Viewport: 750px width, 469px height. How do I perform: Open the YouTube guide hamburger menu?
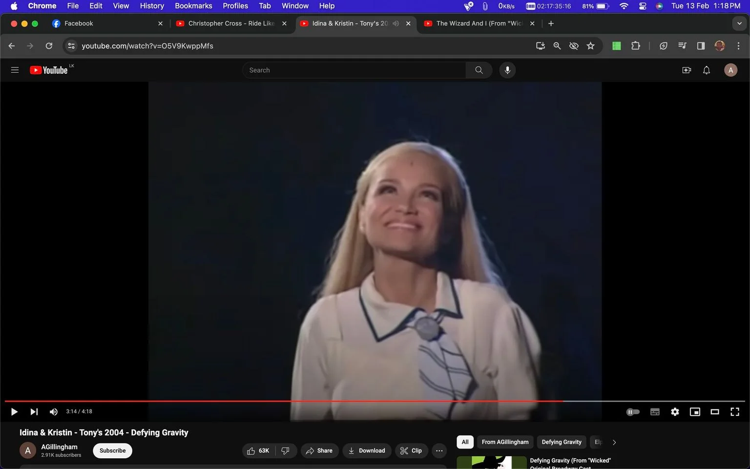click(x=15, y=70)
